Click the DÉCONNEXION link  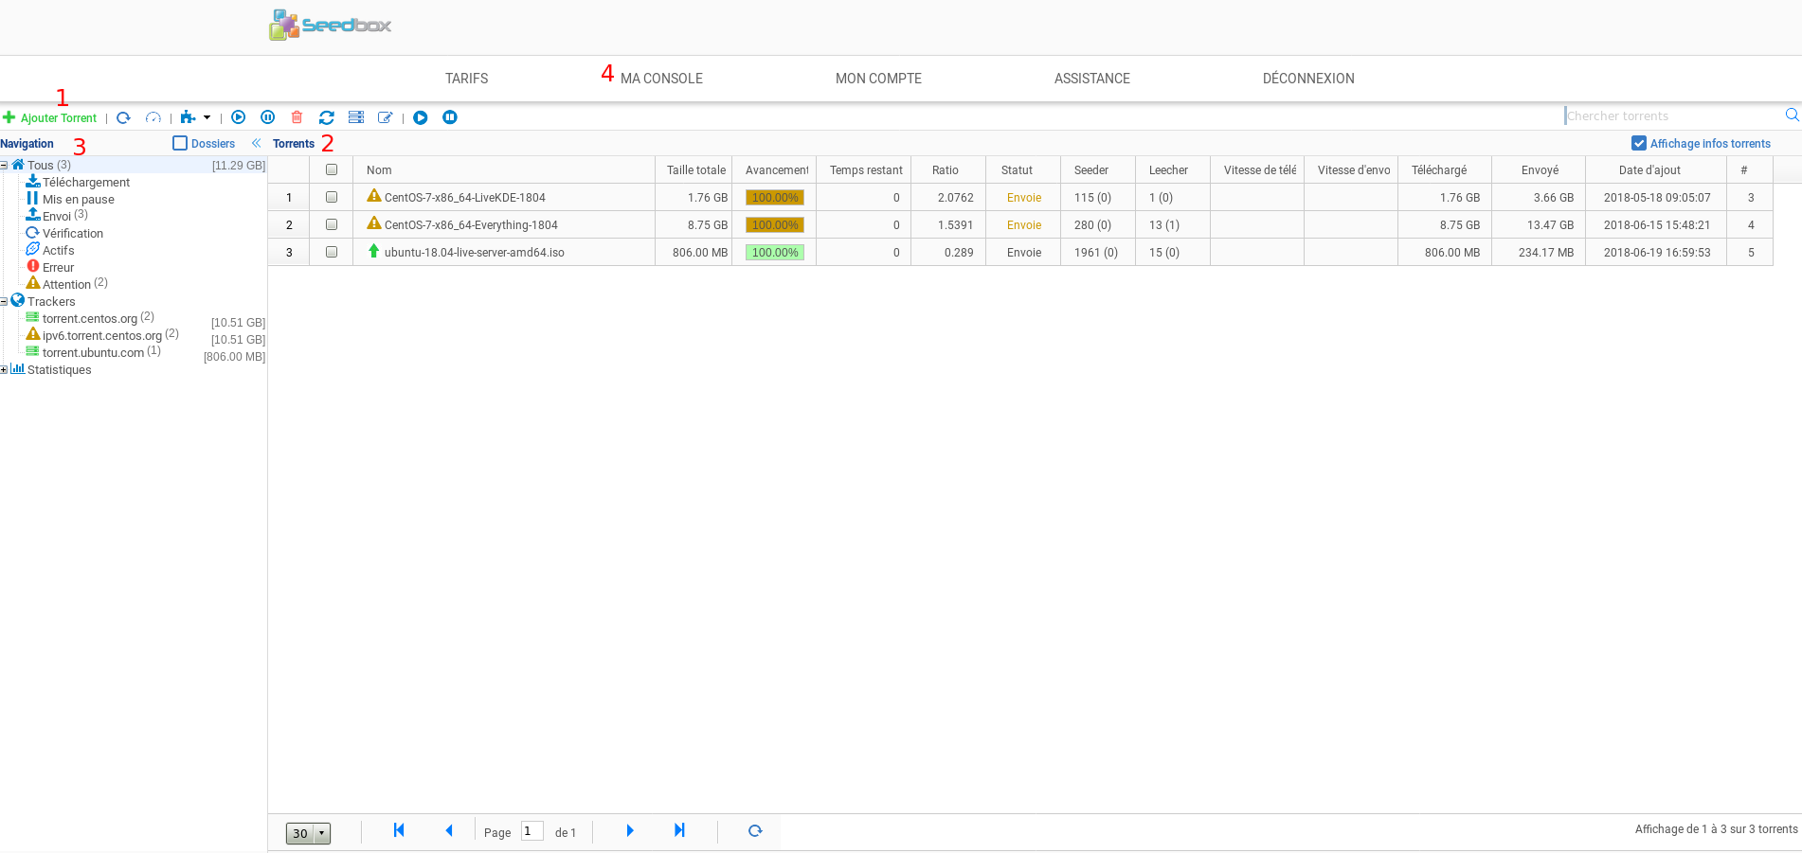[1307, 79]
